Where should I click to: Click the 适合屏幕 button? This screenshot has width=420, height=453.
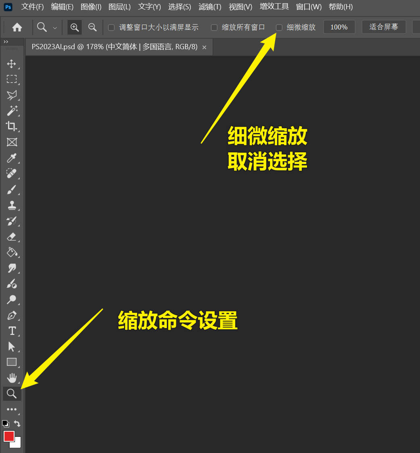coord(384,27)
